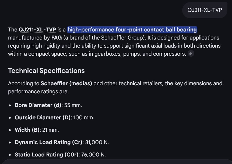Click the Technical Specifications heading
This screenshot has height=164, width=232.
pyautogui.click(x=46, y=71)
